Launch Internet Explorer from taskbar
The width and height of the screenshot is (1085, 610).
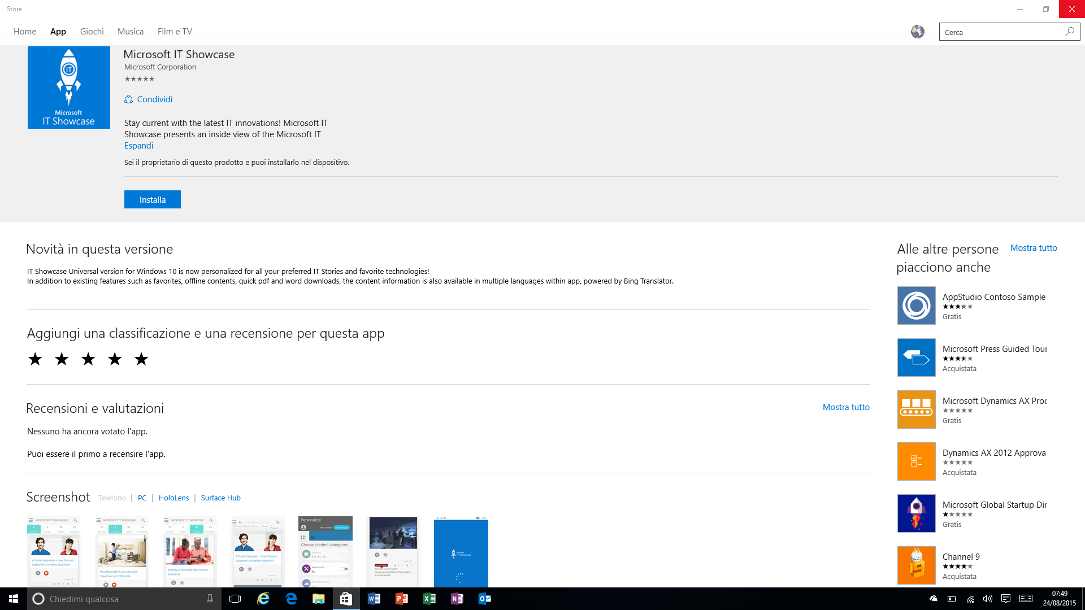pyautogui.click(x=263, y=599)
